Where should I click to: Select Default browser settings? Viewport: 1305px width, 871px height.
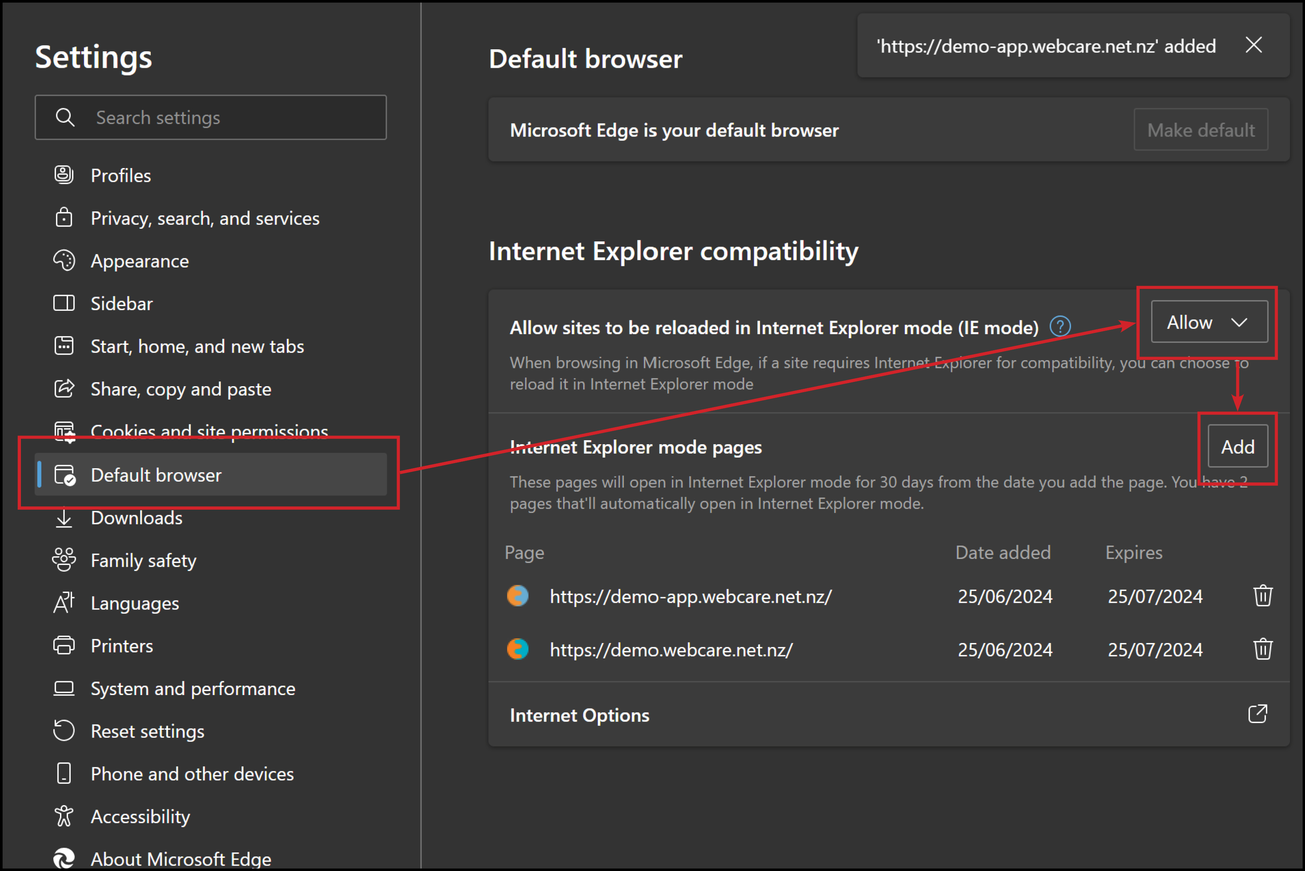coord(211,475)
